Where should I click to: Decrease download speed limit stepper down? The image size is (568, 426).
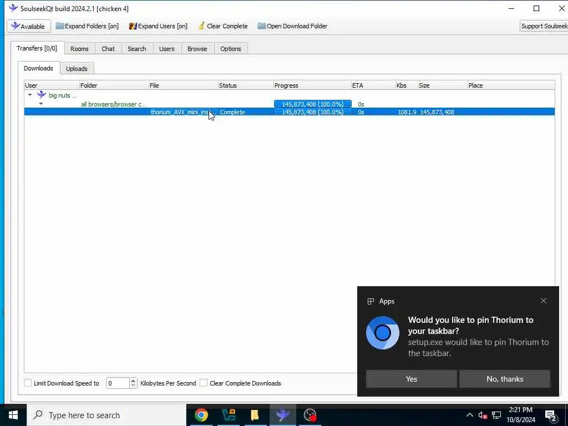point(133,386)
